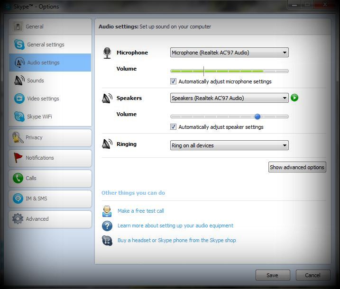This screenshot has height=289, width=340.
Task: Make a free test call link
Action: tap(141, 211)
